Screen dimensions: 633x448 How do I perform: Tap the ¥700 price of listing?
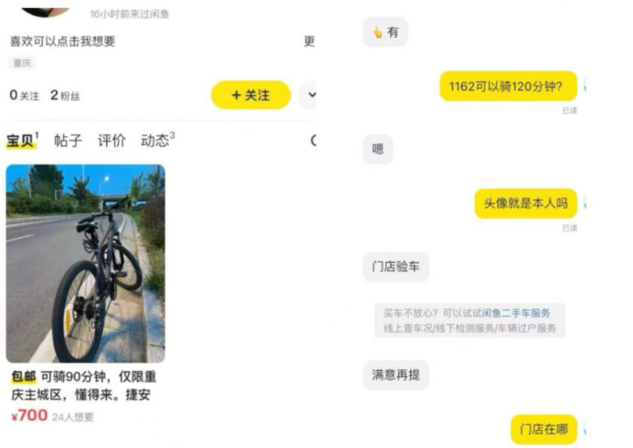click(x=29, y=415)
